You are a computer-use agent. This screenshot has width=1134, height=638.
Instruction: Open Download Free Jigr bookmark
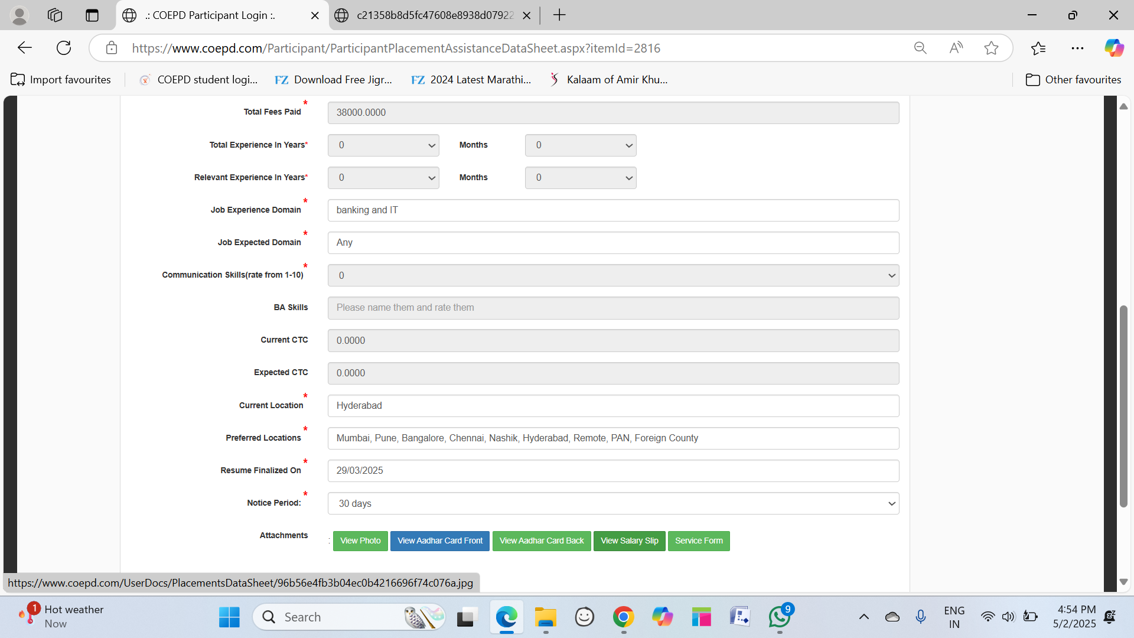(334, 80)
